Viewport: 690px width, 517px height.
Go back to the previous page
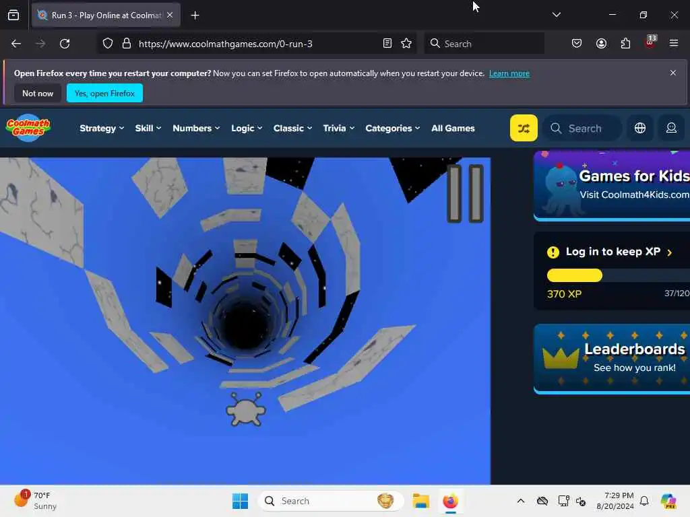click(16, 44)
